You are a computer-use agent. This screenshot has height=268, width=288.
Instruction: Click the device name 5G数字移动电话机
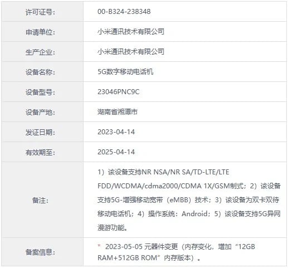point(125,72)
